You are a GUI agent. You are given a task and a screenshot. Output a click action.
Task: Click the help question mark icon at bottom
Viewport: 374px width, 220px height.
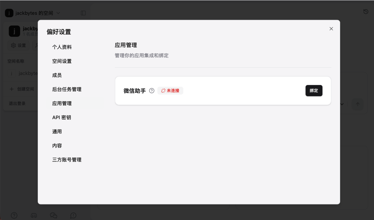[14, 215]
